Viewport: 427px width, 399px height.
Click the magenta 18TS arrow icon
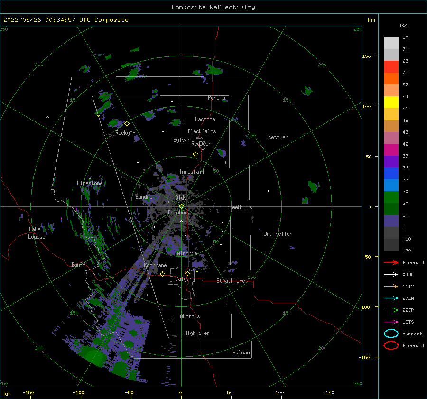pyautogui.click(x=391, y=322)
